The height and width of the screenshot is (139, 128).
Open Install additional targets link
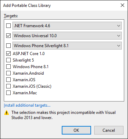click(27, 105)
